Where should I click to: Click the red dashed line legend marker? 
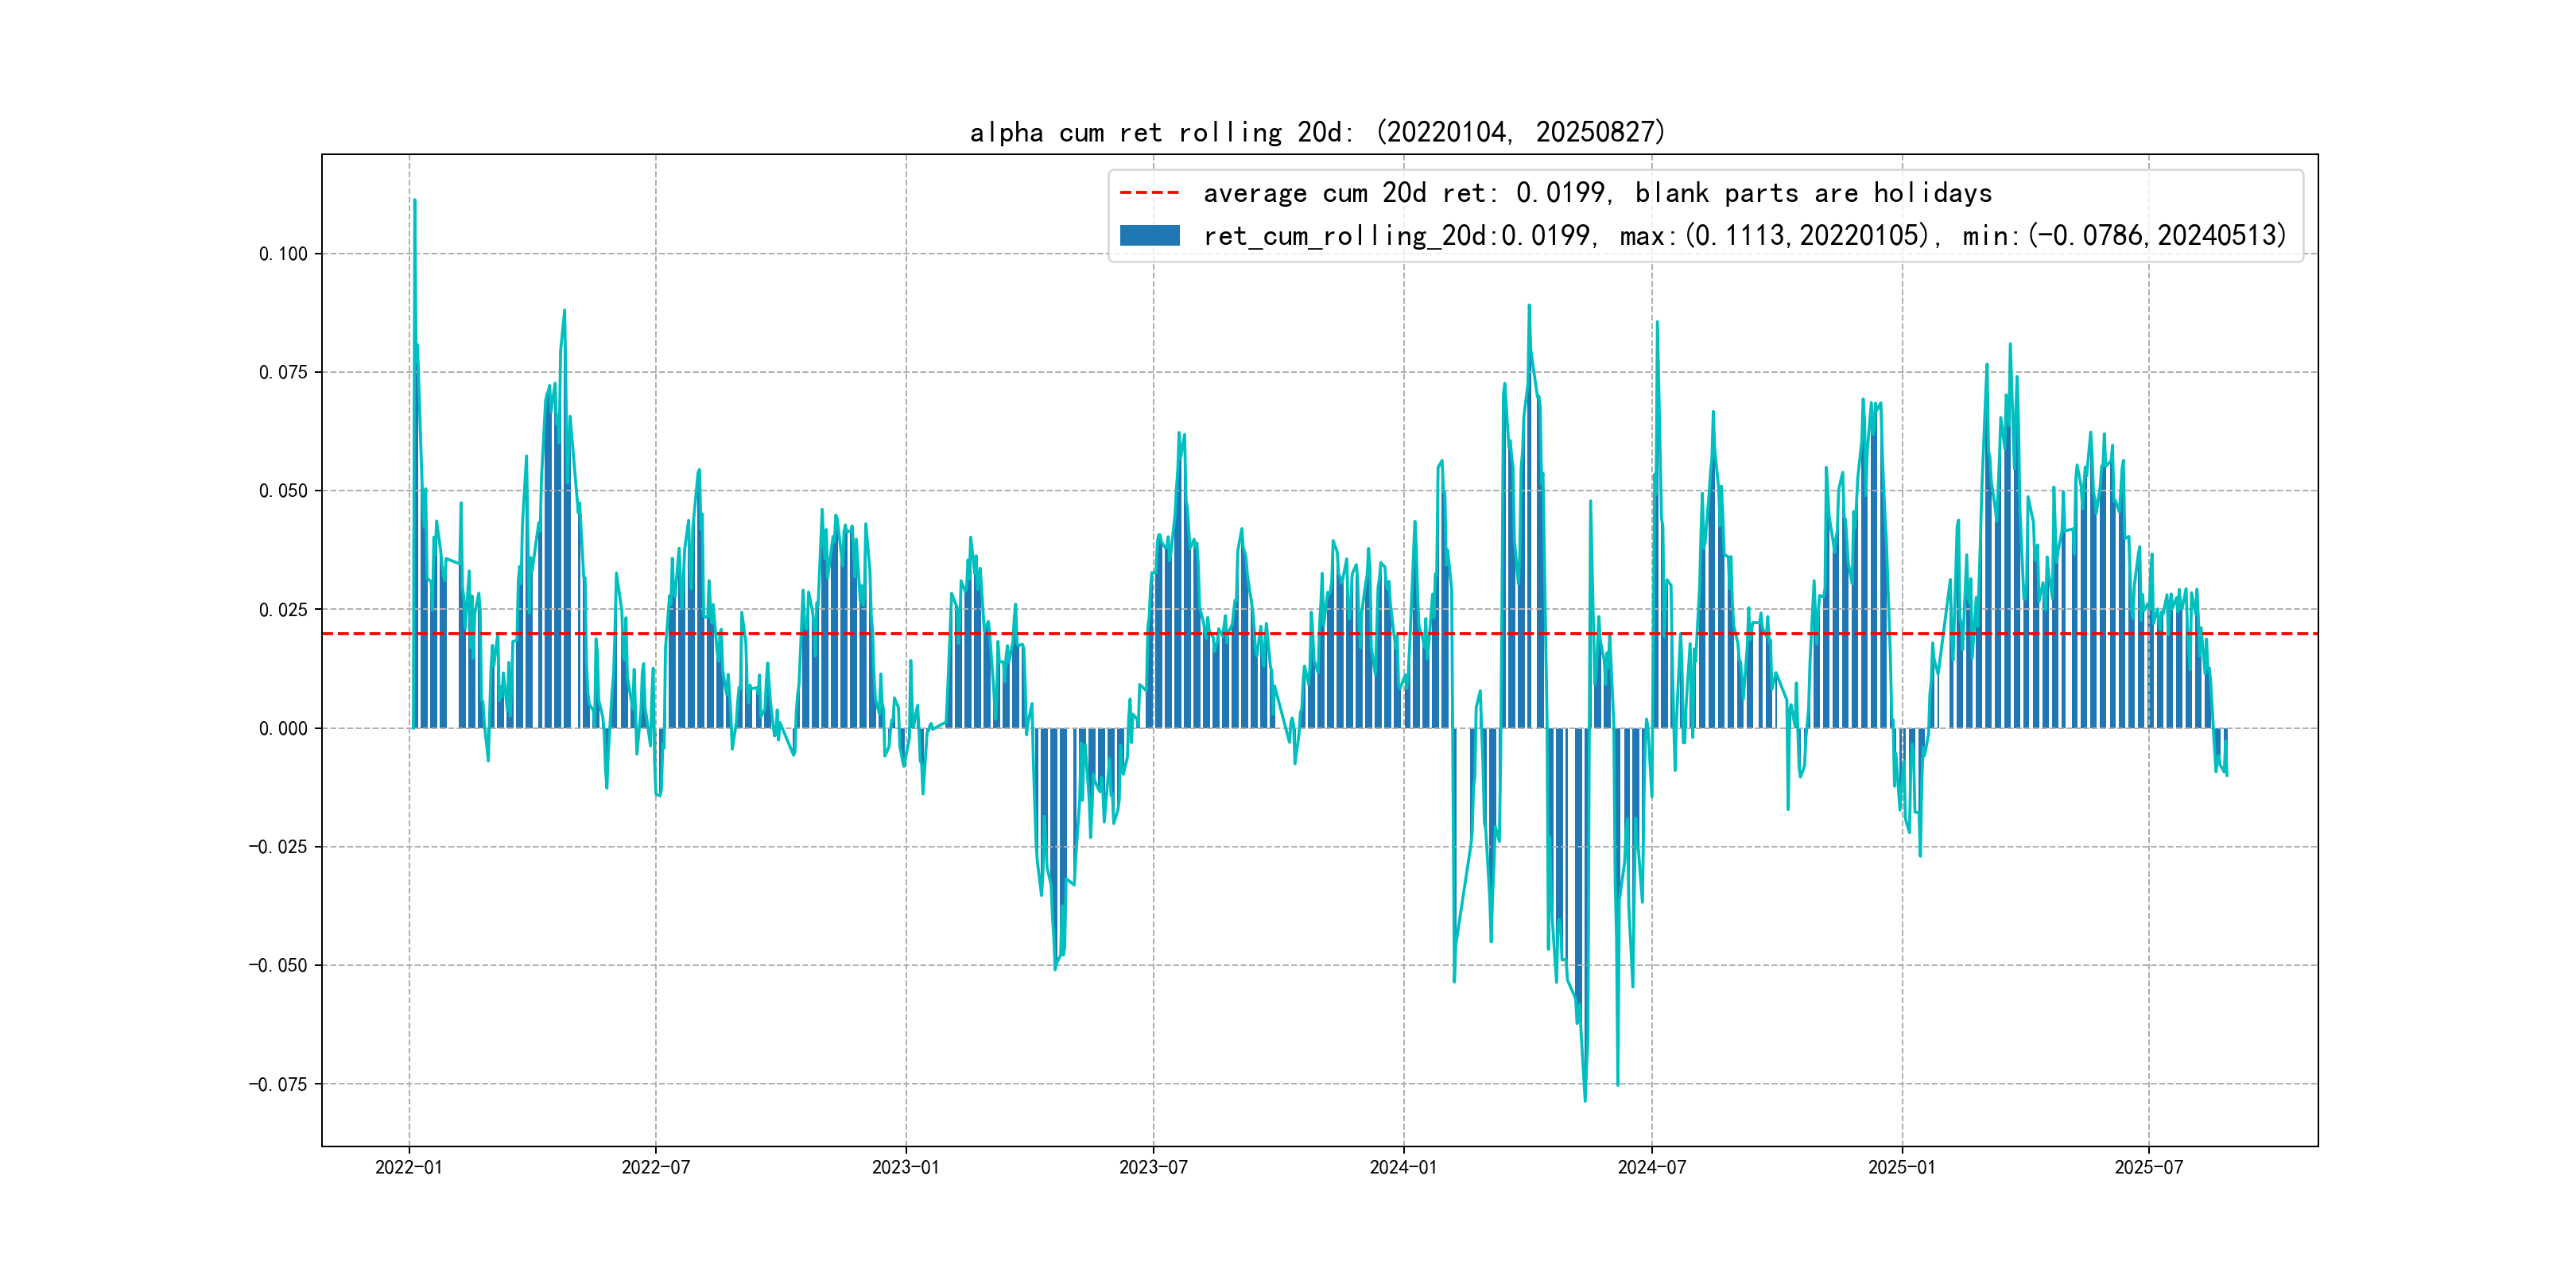pyautogui.click(x=1149, y=193)
